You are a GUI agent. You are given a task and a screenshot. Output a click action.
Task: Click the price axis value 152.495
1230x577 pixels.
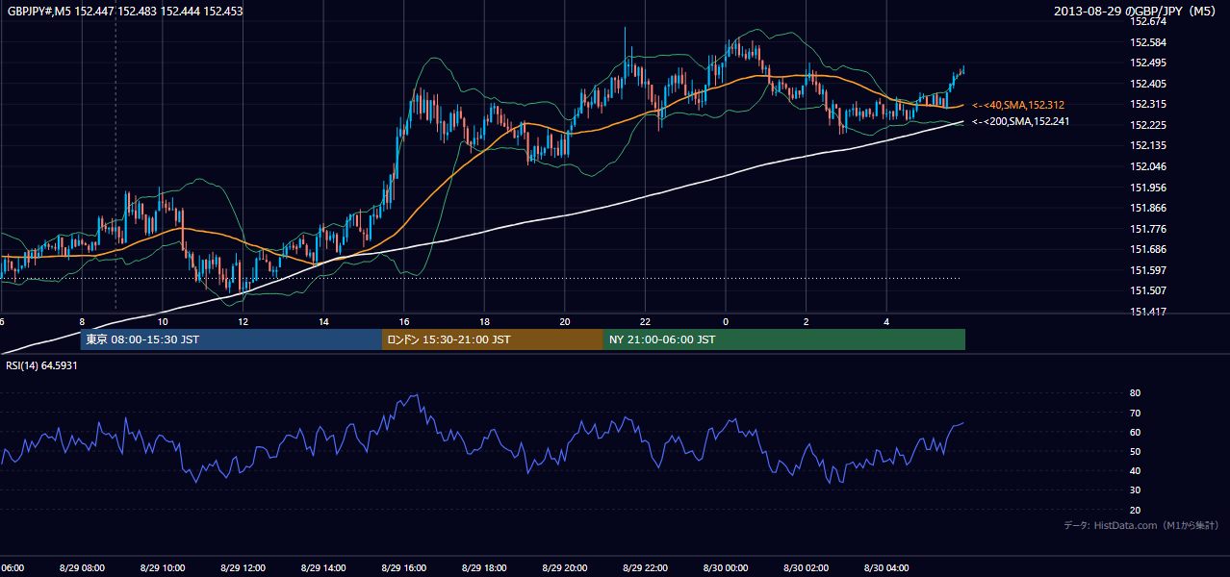pos(1147,63)
